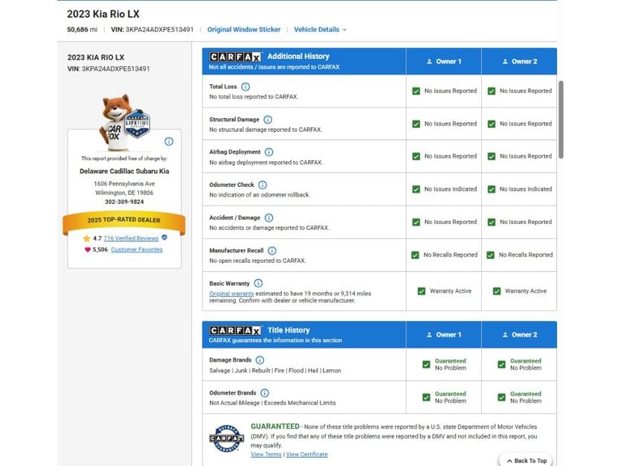Image resolution: width=621 pixels, height=466 pixels.
Task: Click the Owner 1 Damage Brands guaranteed checkmark
Action: pyautogui.click(x=426, y=365)
